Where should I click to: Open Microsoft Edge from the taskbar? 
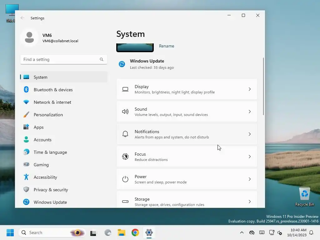pyautogui.click(x=108, y=232)
